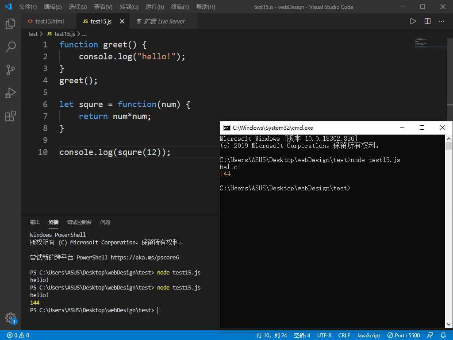Open Run and Debug view
The image size is (453, 340).
click(11, 93)
